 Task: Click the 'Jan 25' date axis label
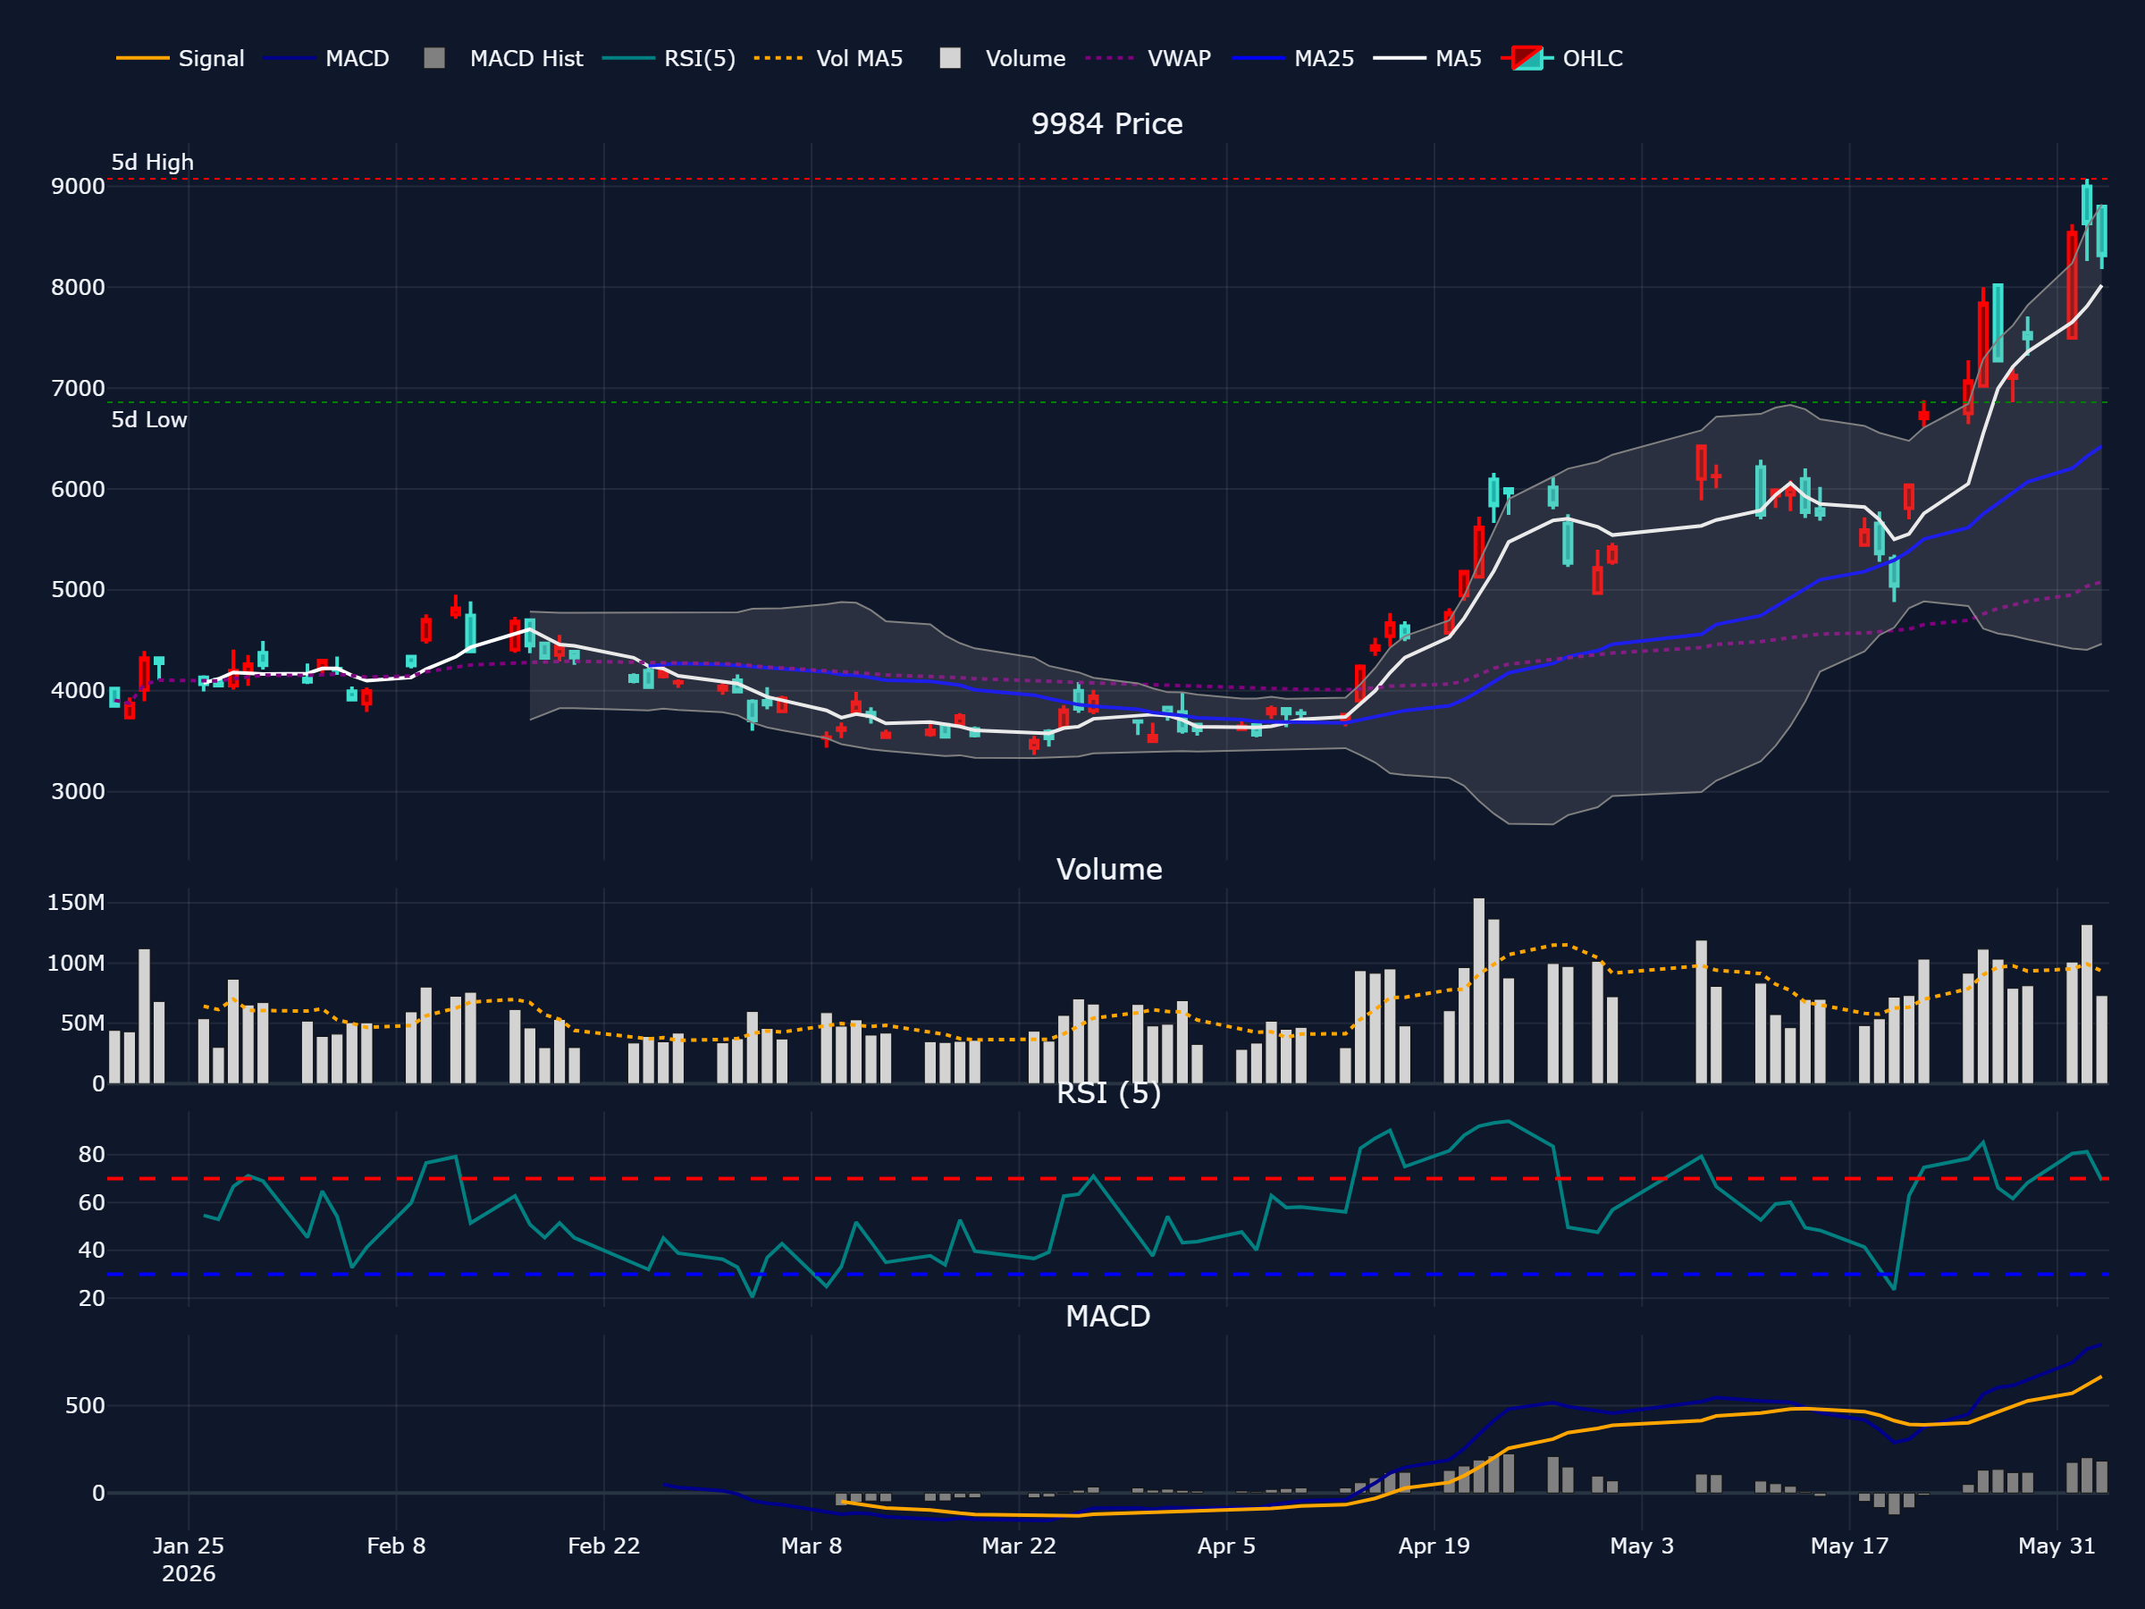[188, 1546]
